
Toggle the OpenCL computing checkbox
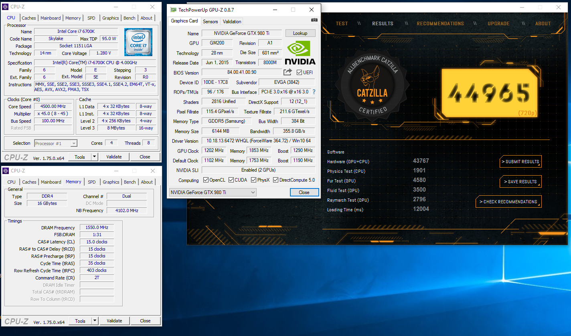(206, 180)
